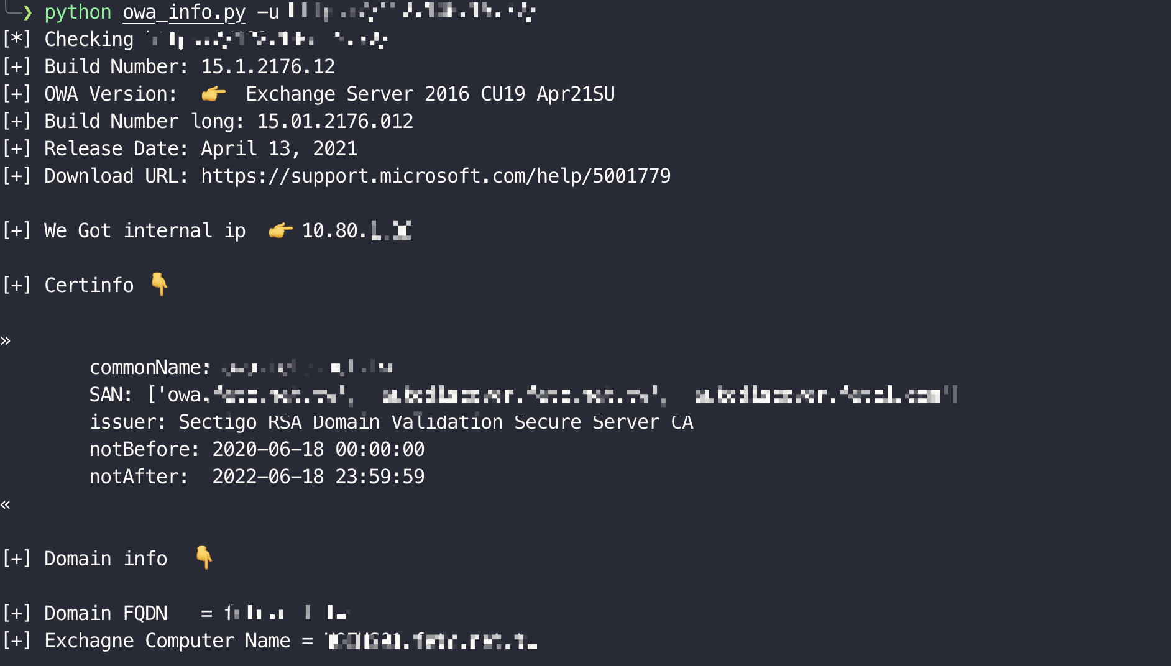The image size is (1171, 666).
Task: Click the long build number 15.01.2176.012
Action: pos(335,121)
